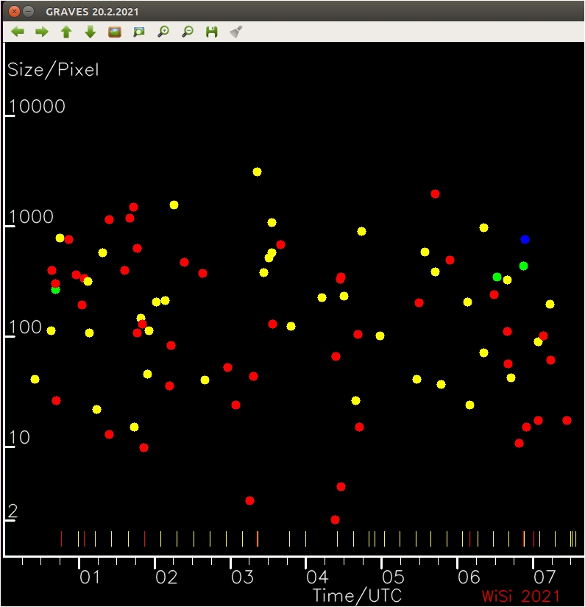Save the plot with the floppy icon

click(211, 32)
